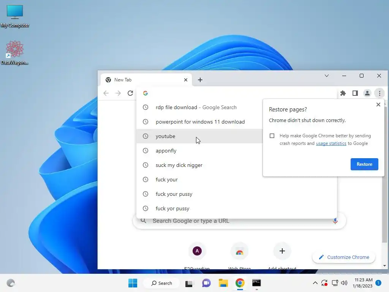Click Chrome icon on the taskbar
Screen dimensions: 389x292
point(240,283)
